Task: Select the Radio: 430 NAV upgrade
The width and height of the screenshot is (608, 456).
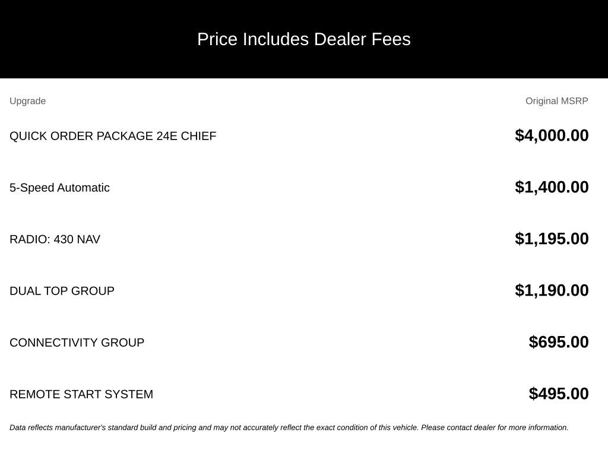Action: pyautogui.click(x=55, y=239)
